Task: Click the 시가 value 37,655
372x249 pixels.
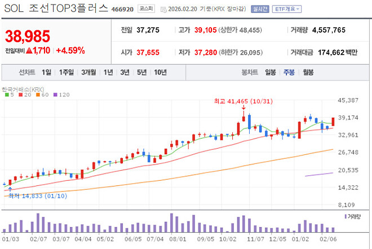Action: pyautogui.click(x=148, y=52)
